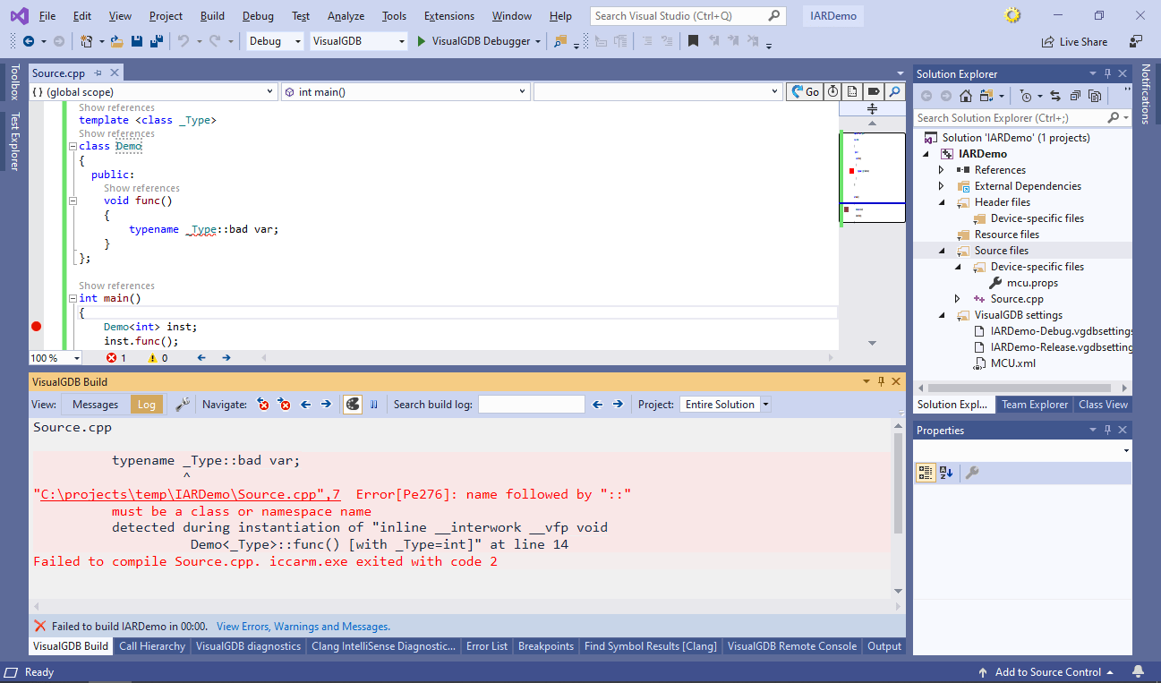
Task: Toggle auto-hide pin of Properties panel
Action: pyautogui.click(x=1107, y=430)
